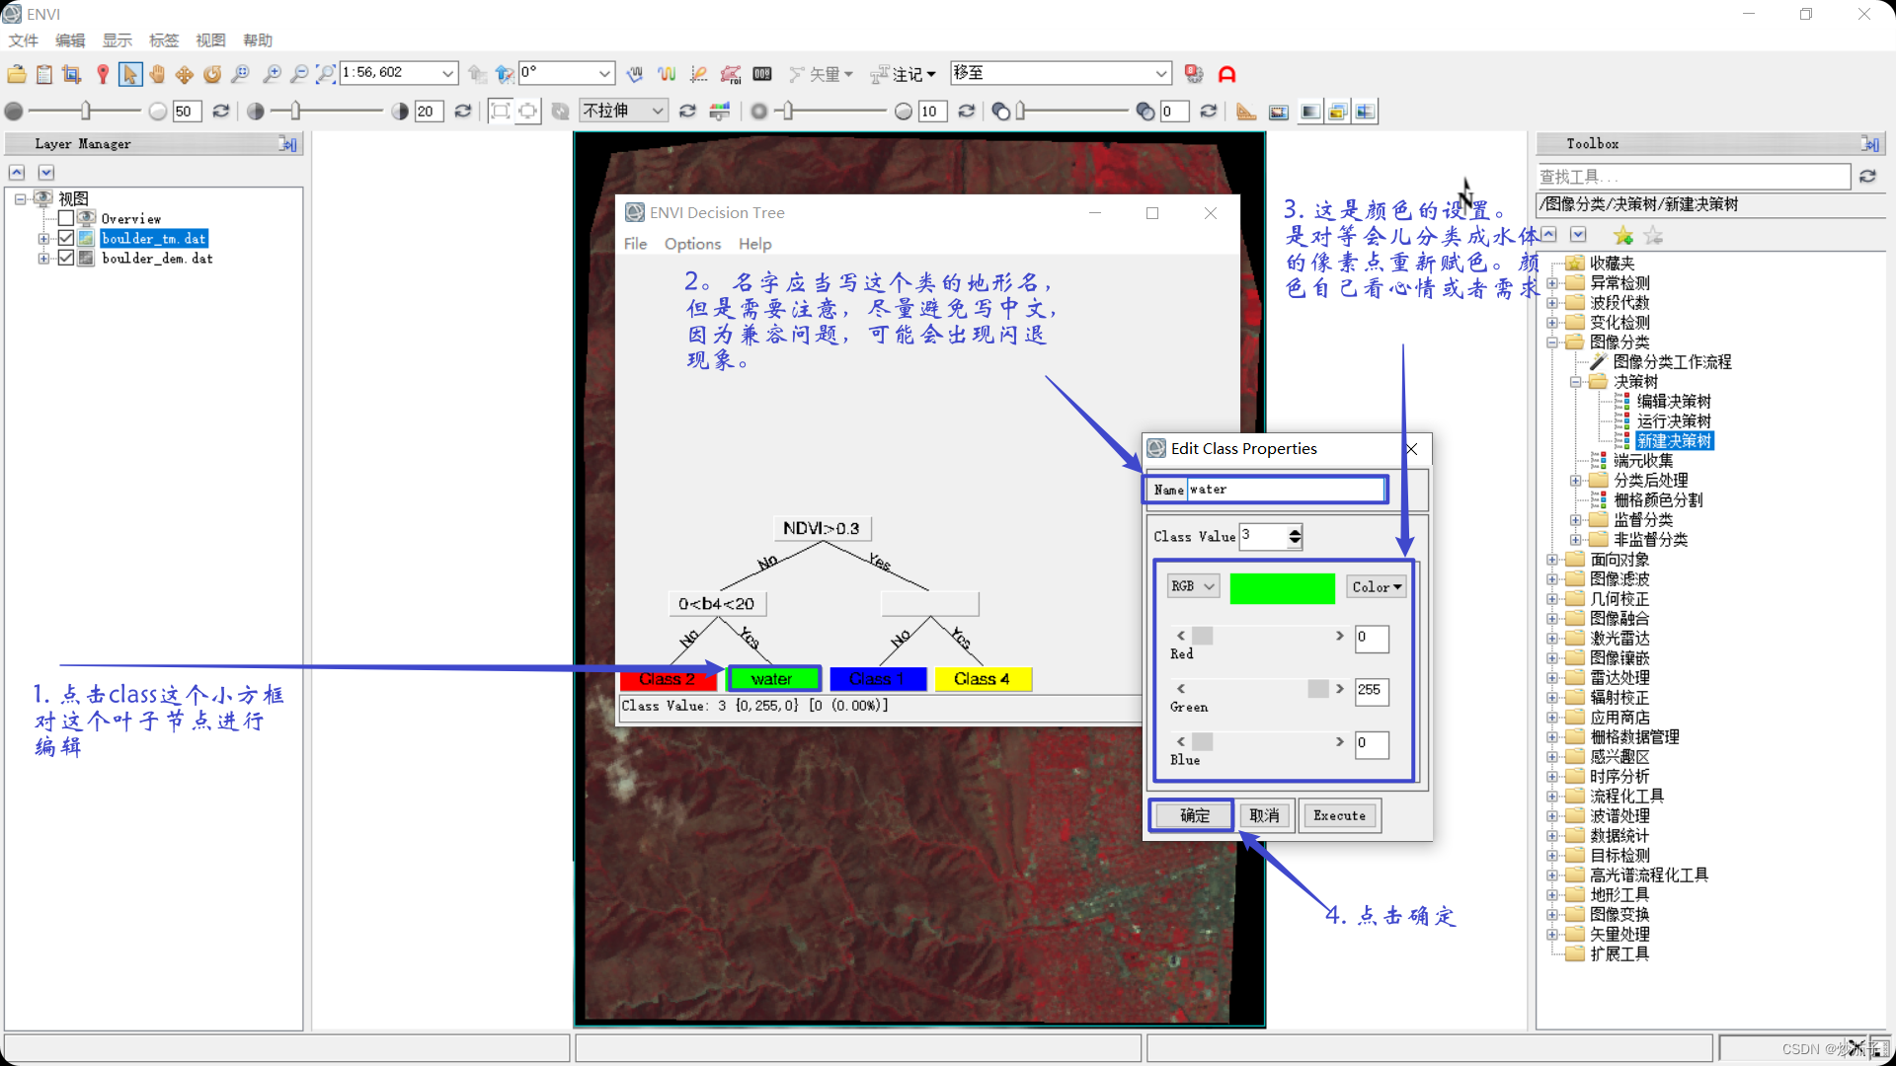1896x1066 pixels.
Task: Uncheck the boulder_dem.dat layer checkbox
Action: pos(66,259)
